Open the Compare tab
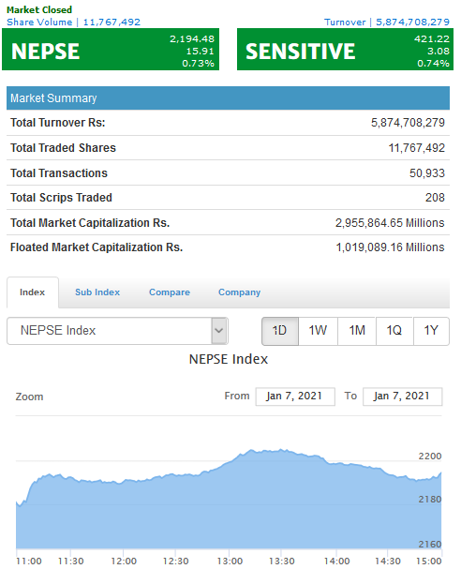This screenshot has width=461, height=569. 170,292
